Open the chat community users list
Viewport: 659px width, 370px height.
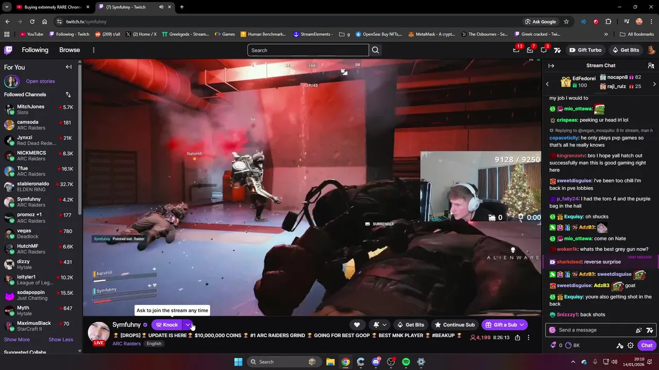pyautogui.click(x=651, y=66)
